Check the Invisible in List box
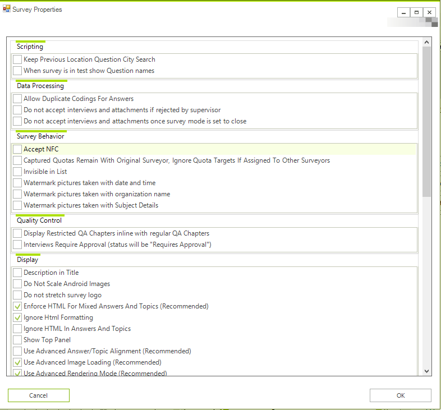Viewport: 441px width, 410px height. [x=17, y=172]
